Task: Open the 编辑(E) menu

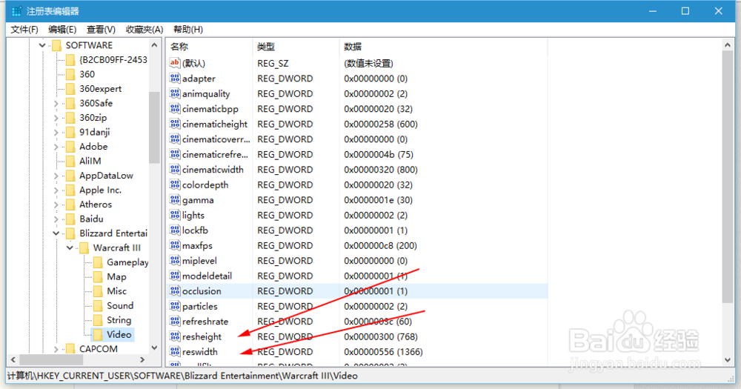Action: point(62,30)
